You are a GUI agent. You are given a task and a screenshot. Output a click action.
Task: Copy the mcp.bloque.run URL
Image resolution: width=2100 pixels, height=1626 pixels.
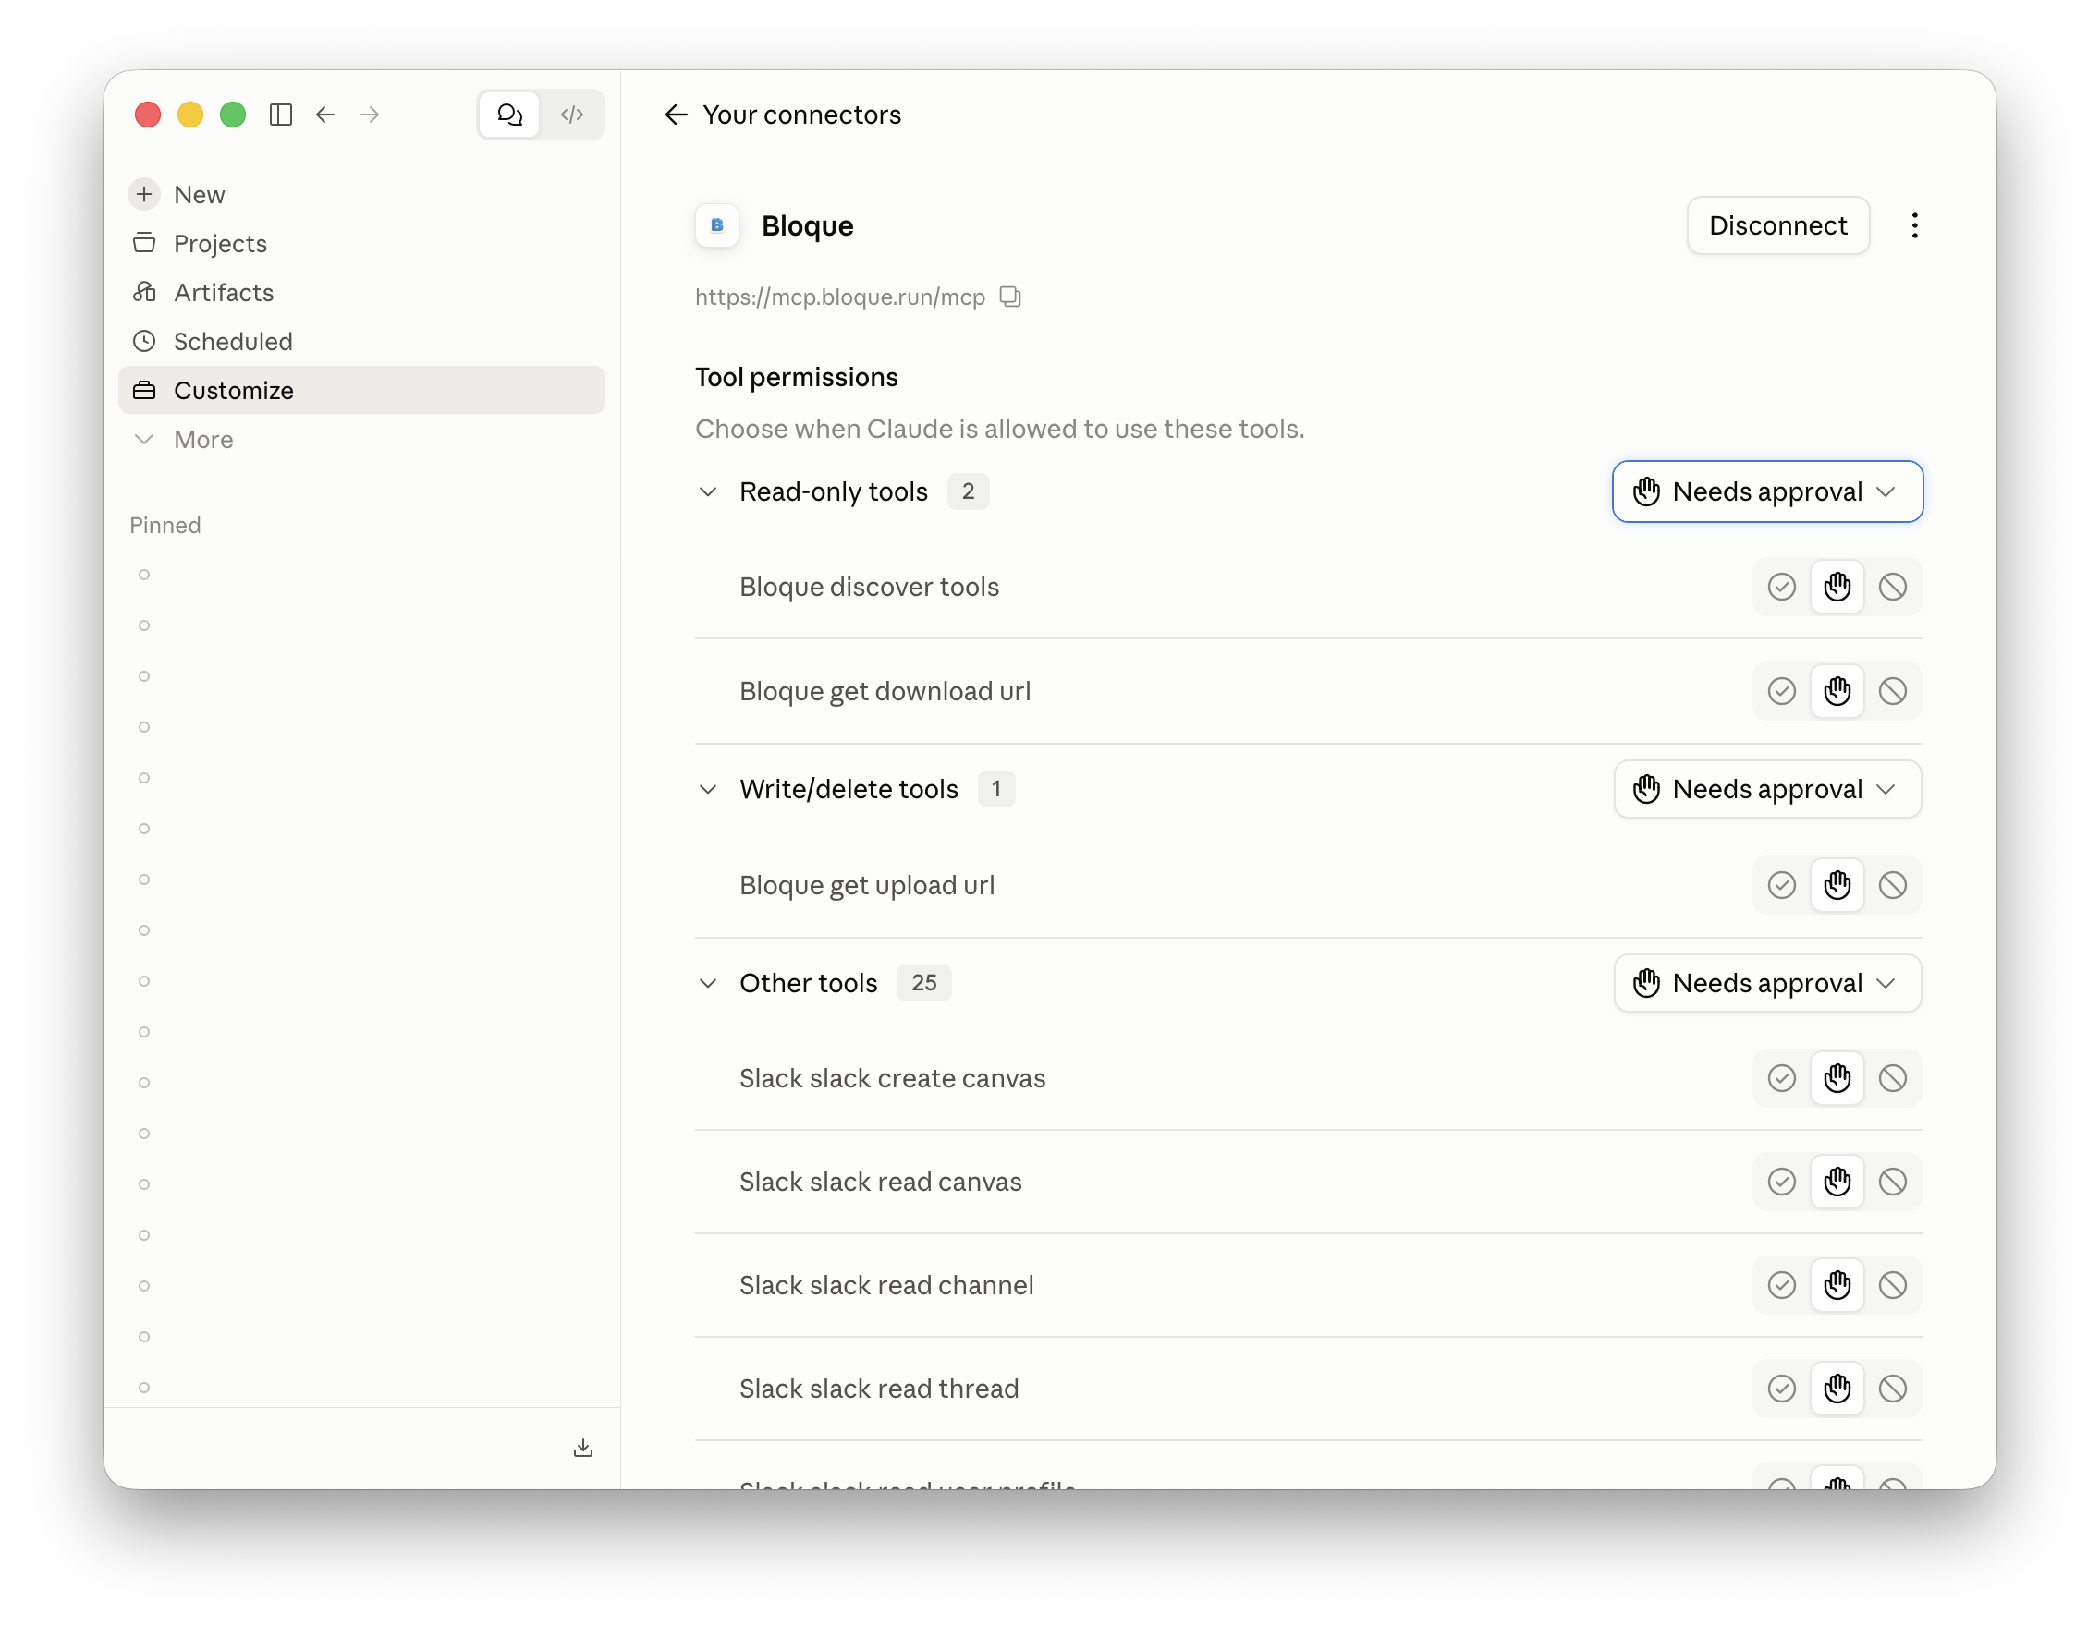pyautogui.click(x=1009, y=297)
